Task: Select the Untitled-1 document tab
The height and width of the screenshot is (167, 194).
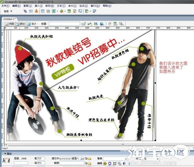Action: pyautogui.click(x=10, y=19)
